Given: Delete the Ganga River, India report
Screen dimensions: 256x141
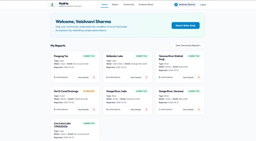Looking at the screenshot, I should 146,109.
